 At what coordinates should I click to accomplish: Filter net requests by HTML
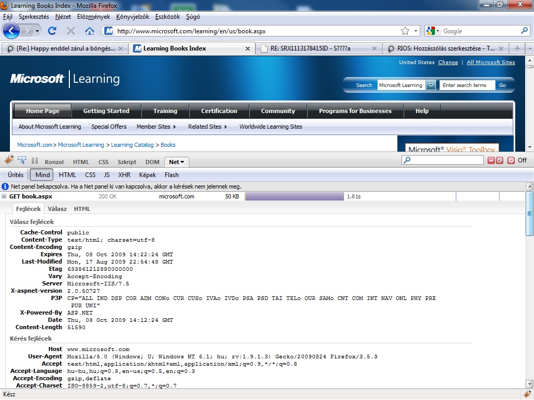[67, 175]
